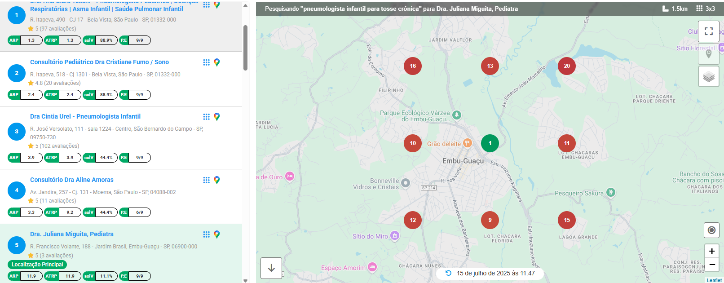Click the 3x3 grid size indicator
Screen dimensions: 724x283
pyautogui.click(x=705, y=9)
